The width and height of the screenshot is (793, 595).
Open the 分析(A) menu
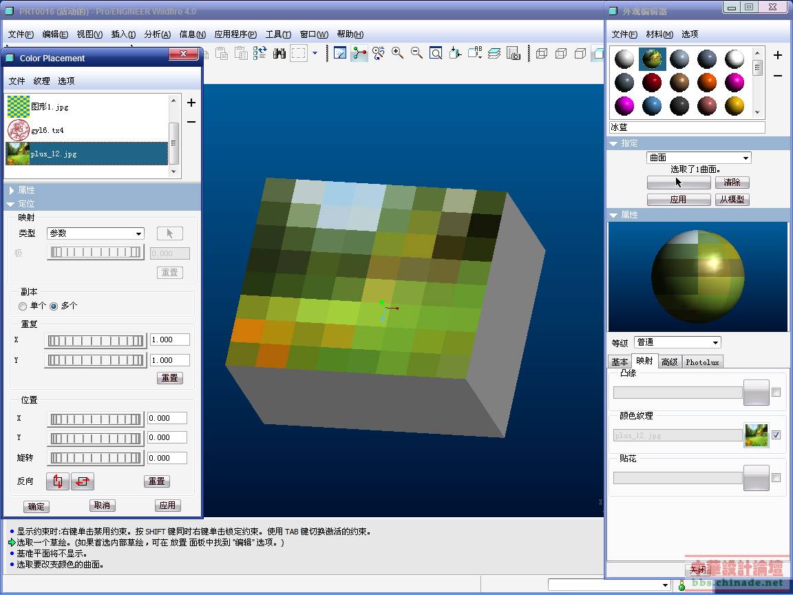tap(157, 34)
